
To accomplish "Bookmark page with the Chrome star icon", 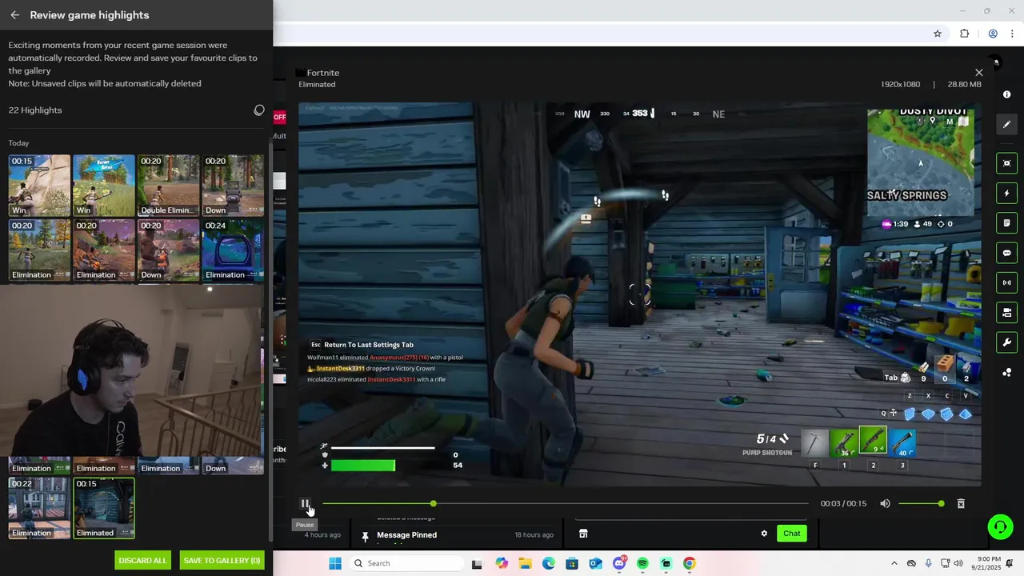I will click(938, 34).
